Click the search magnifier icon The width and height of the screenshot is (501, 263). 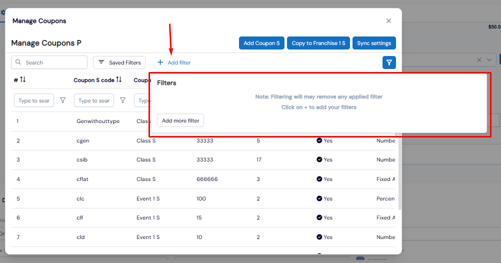(x=18, y=62)
